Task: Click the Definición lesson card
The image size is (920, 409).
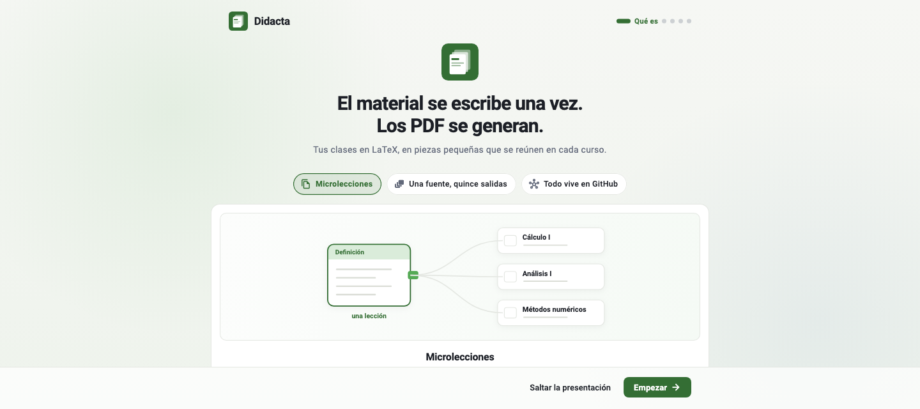Action: pyautogui.click(x=369, y=275)
